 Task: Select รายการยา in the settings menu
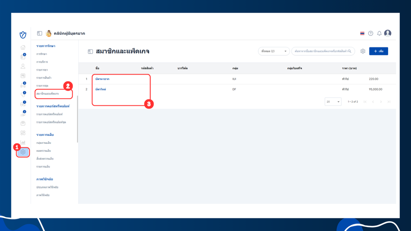pos(42,70)
